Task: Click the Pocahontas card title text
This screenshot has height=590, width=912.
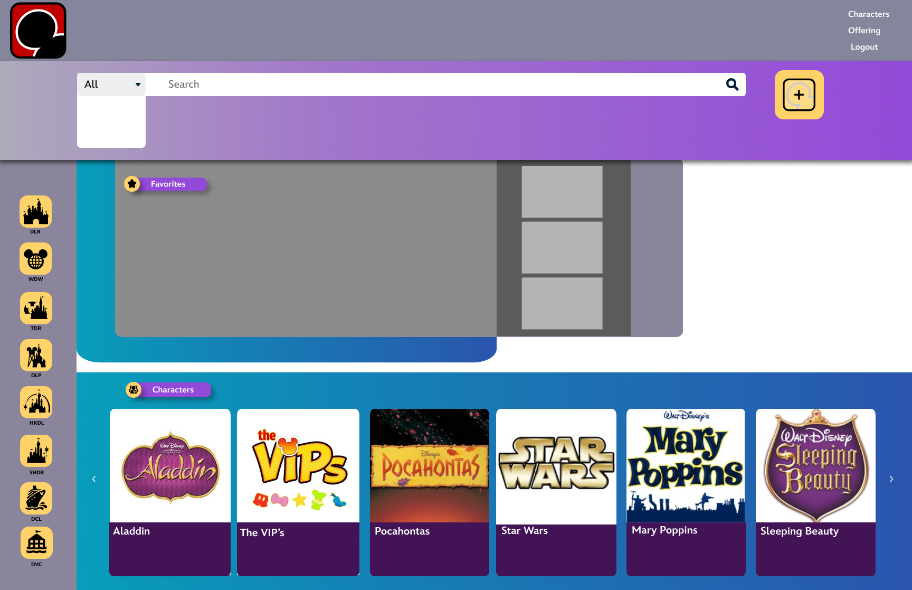Action: click(402, 531)
